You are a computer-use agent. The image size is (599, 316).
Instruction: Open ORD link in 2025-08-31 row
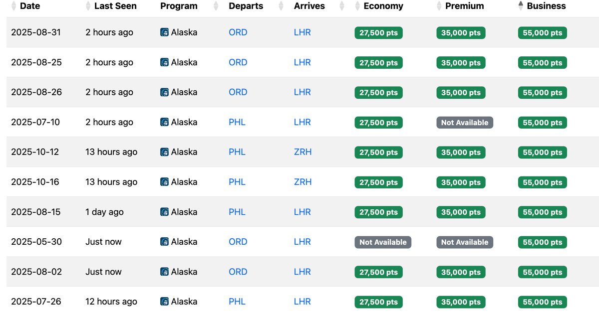coord(238,32)
